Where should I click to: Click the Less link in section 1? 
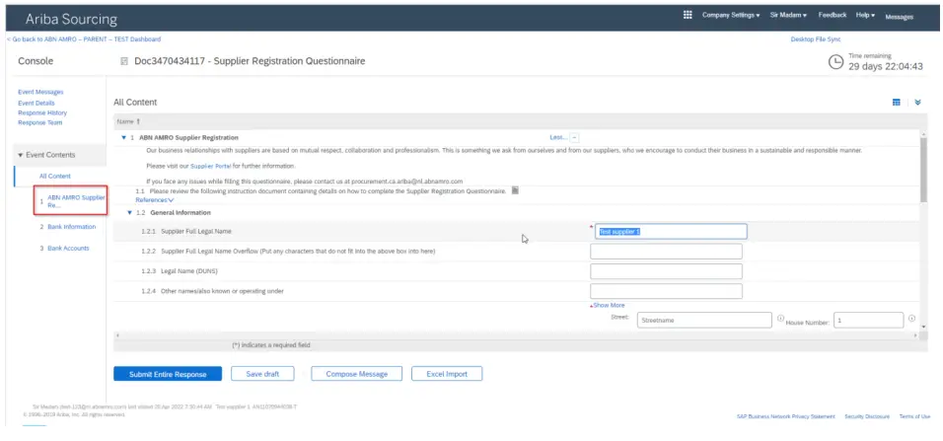coord(558,138)
